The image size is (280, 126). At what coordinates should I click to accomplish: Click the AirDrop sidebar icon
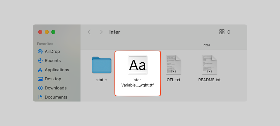click(x=40, y=52)
